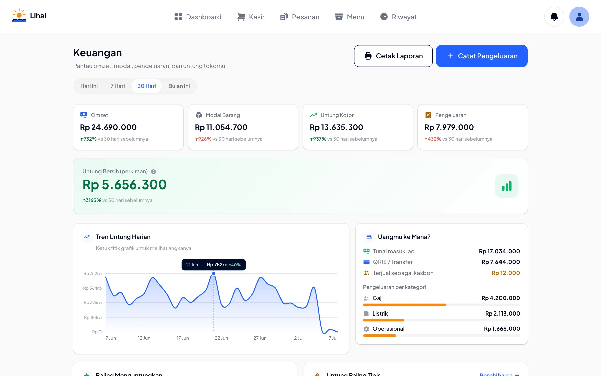Open the notifications bell icon
Viewport: 601px width, 376px height.
[554, 17]
